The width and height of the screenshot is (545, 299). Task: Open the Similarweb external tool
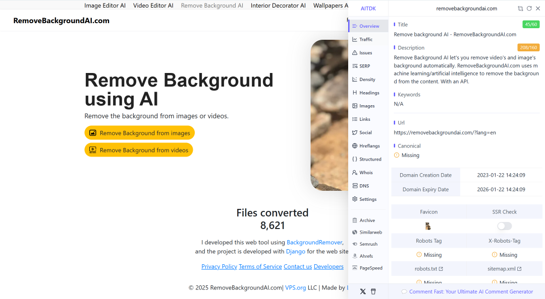coord(368,232)
